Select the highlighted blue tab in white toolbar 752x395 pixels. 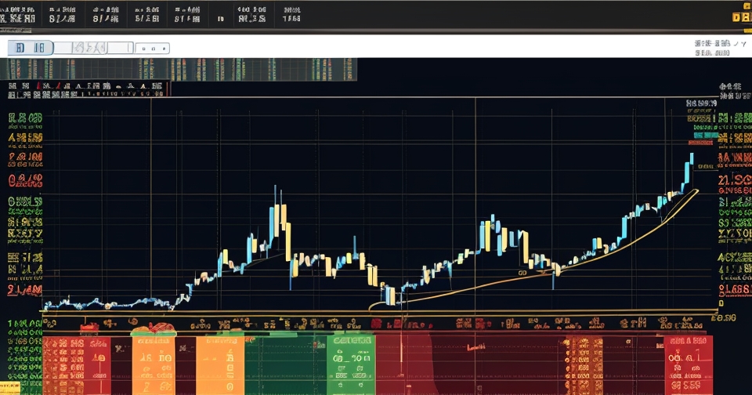(31, 48)
